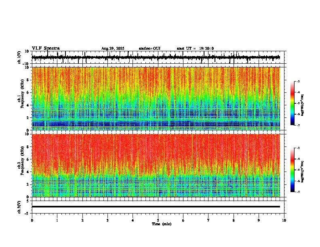
Task: Click the "4" kHz tick on ch.1 spectrogram axis
Action: 28,105
